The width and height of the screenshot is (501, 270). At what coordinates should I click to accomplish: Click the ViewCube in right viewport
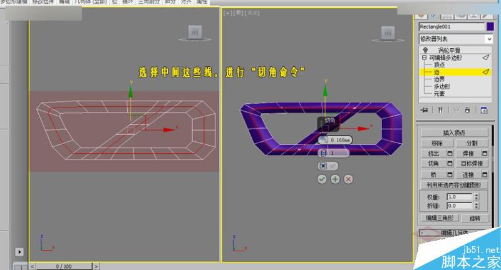(x=388, y=33)
